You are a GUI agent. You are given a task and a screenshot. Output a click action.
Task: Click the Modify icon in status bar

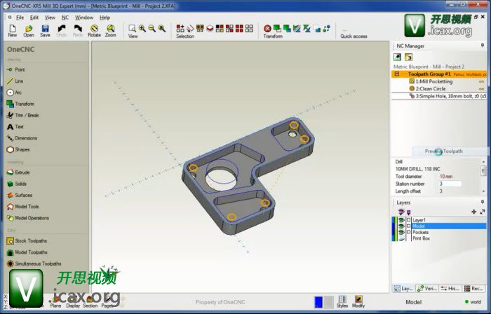coord(358,301)
